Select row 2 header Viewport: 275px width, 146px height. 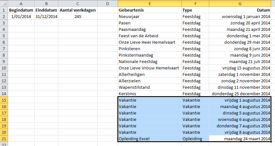(4, 16)
